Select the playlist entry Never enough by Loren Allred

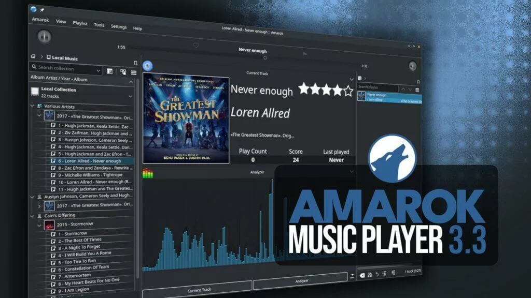(x=389, y=97)
